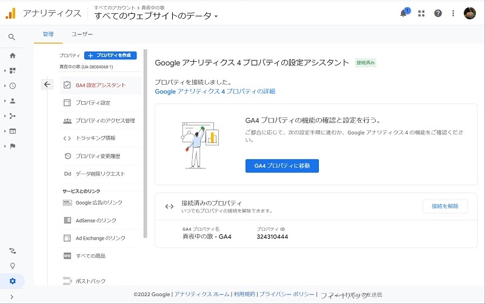The image size is (485, 304).
Task: Expand Behavior section arrow in sidebar
Action: pyautogui.click(x=5, y=131)
